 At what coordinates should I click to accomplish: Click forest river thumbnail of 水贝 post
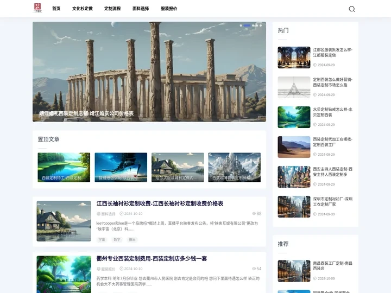(294, 117)
